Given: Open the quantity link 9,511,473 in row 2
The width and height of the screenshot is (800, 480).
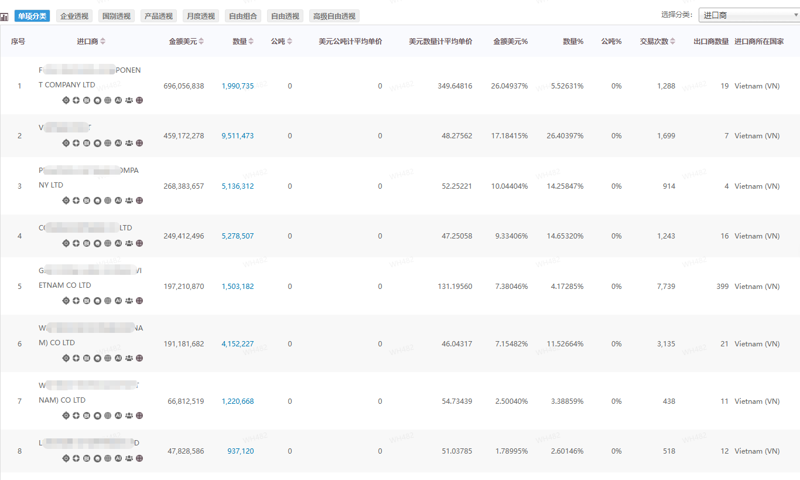Looking at the screenshot, I should [238, 135].
